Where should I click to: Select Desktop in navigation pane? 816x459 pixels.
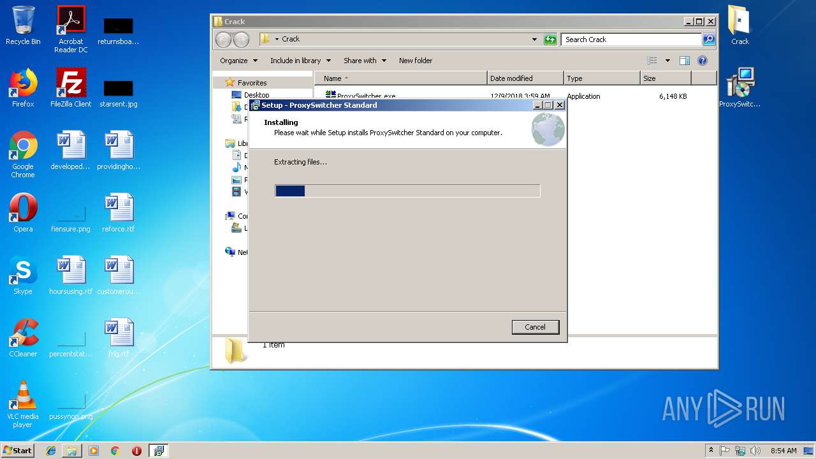(x=256, y=95)
